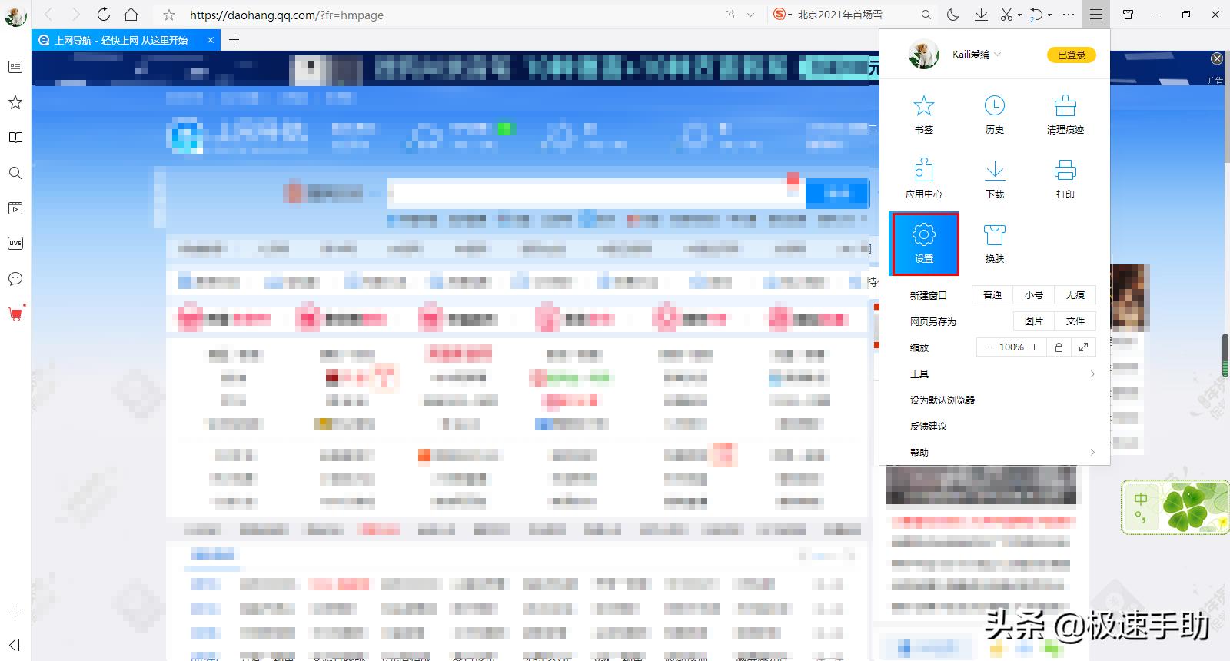Screen dimensions: 1230x661
Task: Save webpage as 文件 file
Action: [1075, 321]
